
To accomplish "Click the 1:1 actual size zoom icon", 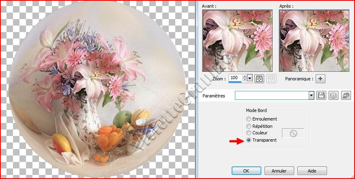I will pos(271,78).
